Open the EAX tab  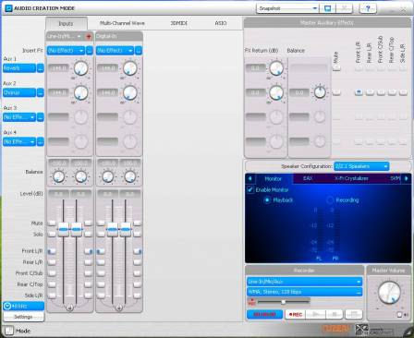pyautogui.click(x=308, y=178)
